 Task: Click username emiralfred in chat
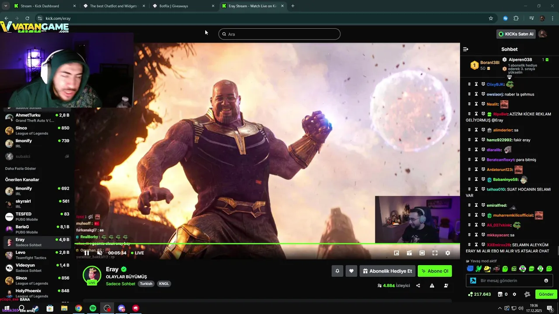click(x=497, y=205)
